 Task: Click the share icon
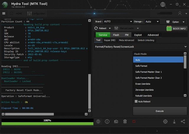(183, 122)
